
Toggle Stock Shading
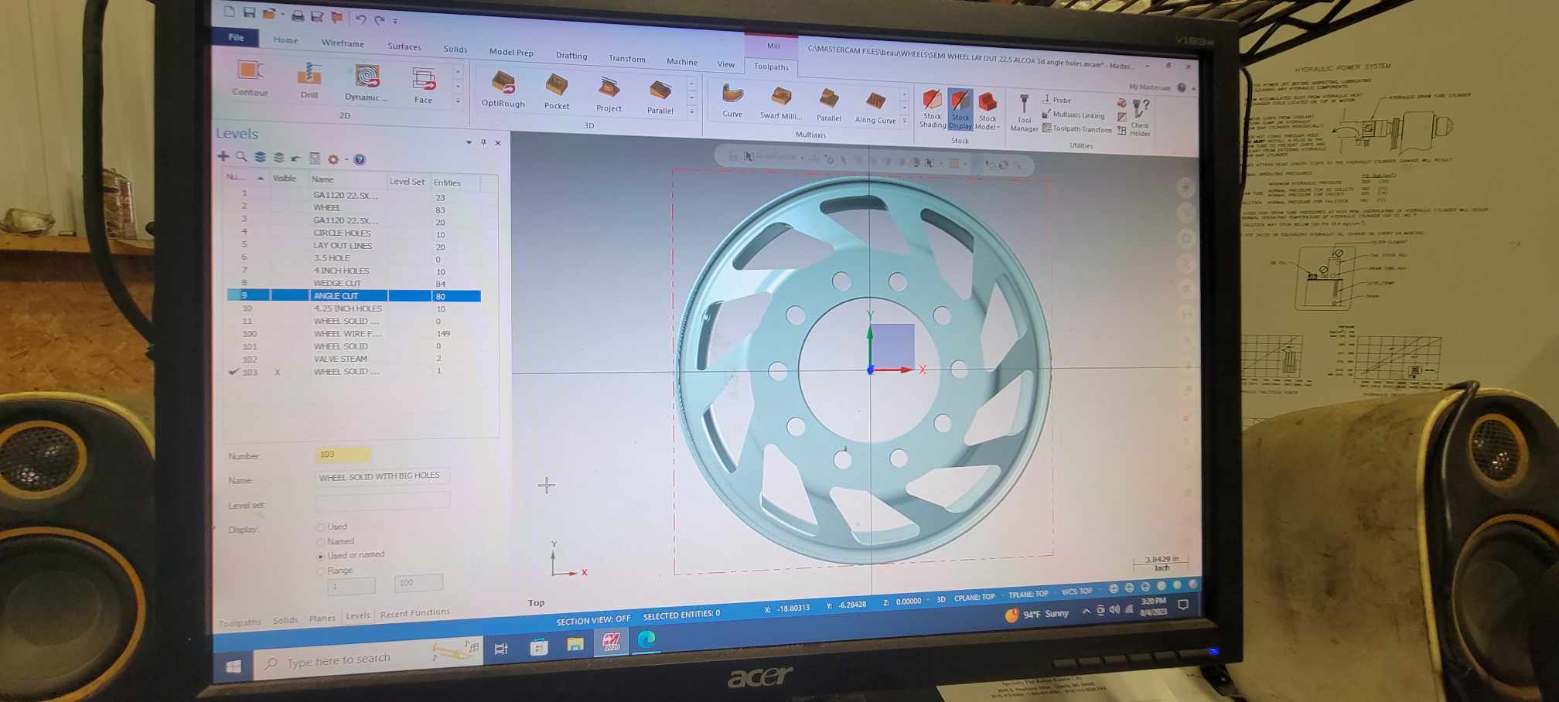point(933,108)
